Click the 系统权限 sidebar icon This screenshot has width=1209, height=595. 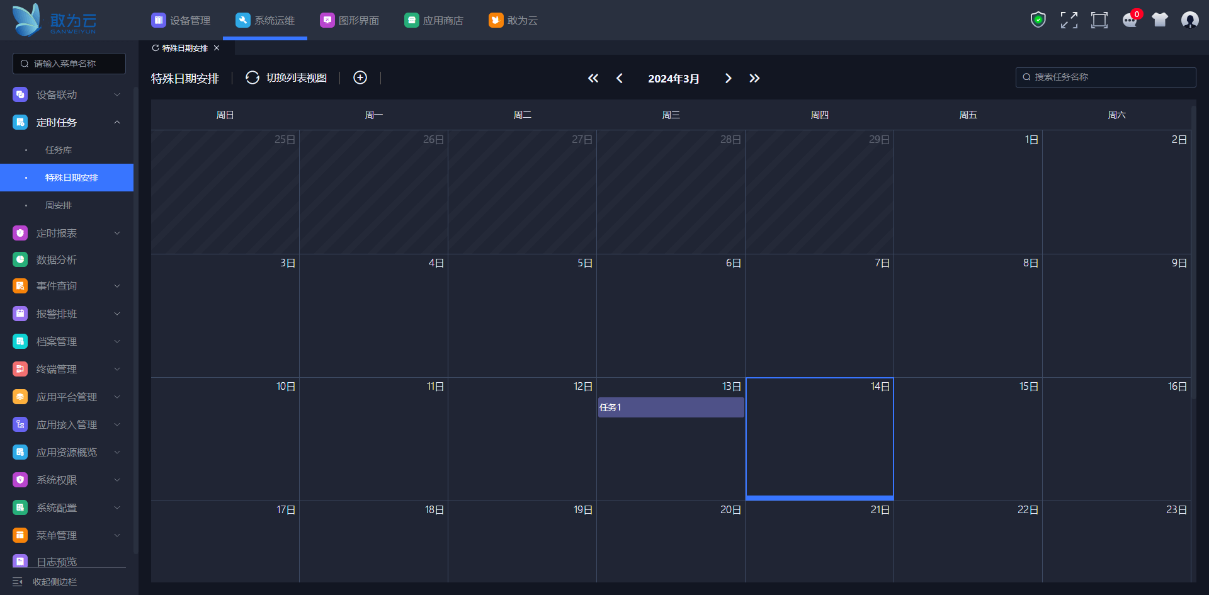point(20,480)
